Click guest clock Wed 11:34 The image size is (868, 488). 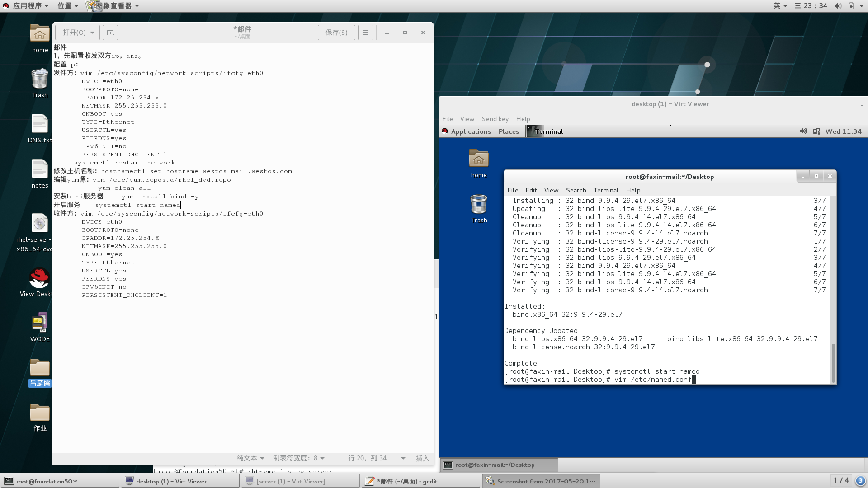(843, 131)
